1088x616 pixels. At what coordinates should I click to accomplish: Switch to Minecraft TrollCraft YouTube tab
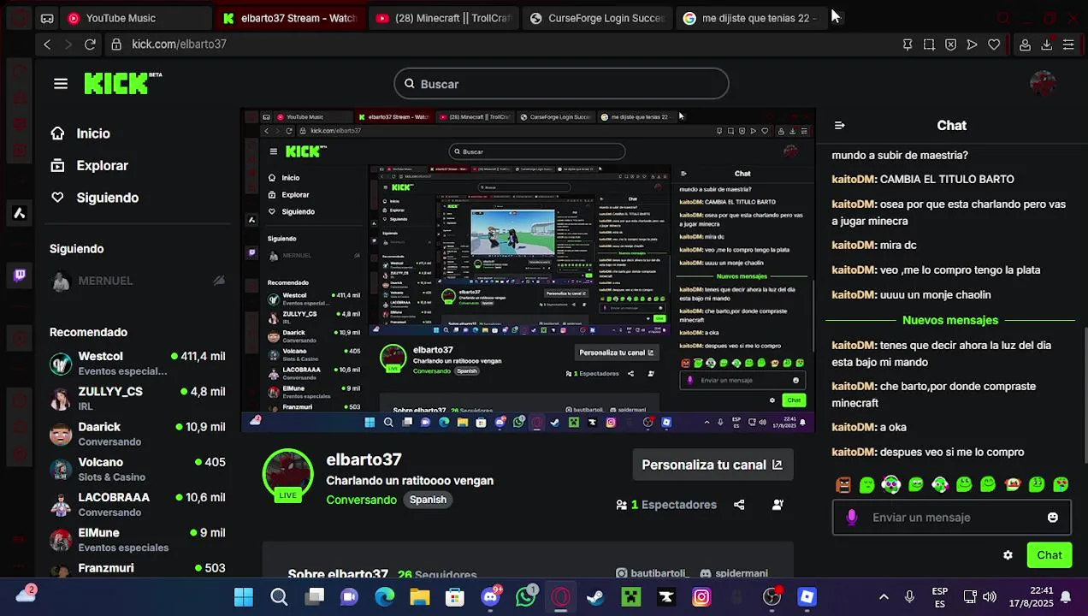point(442,18)
